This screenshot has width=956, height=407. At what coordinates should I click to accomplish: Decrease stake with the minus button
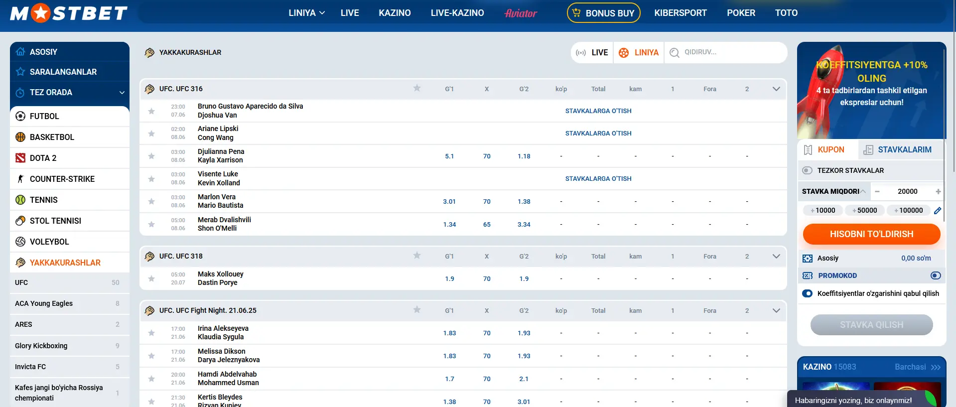[x=877, y=191]
